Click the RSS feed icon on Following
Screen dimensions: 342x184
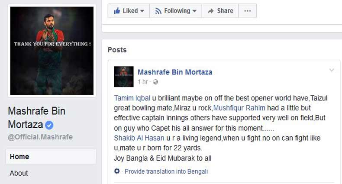click(158, 11)
